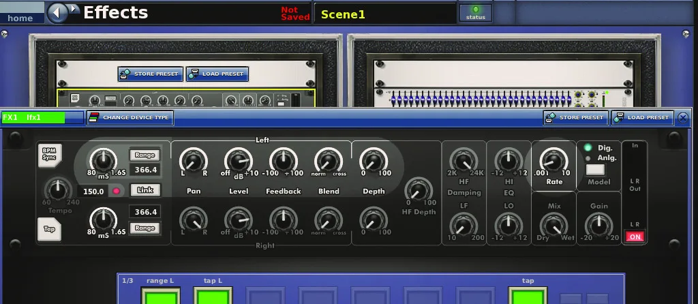This screenshot has height=304, width=698.
Task: Select the graphic EQ unit in right rack
Action: [502, 98]
